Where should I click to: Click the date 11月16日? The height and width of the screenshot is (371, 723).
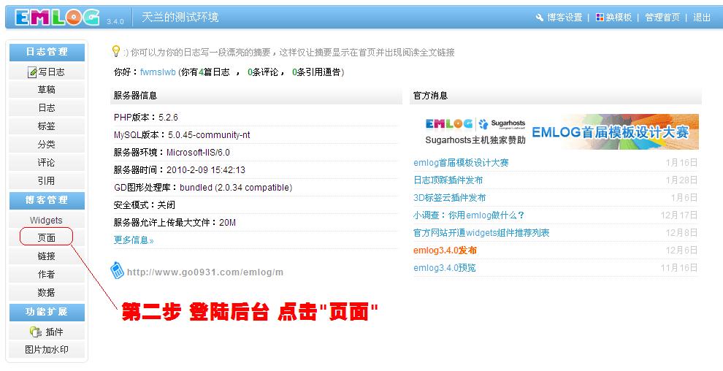(x=679, y=268)
